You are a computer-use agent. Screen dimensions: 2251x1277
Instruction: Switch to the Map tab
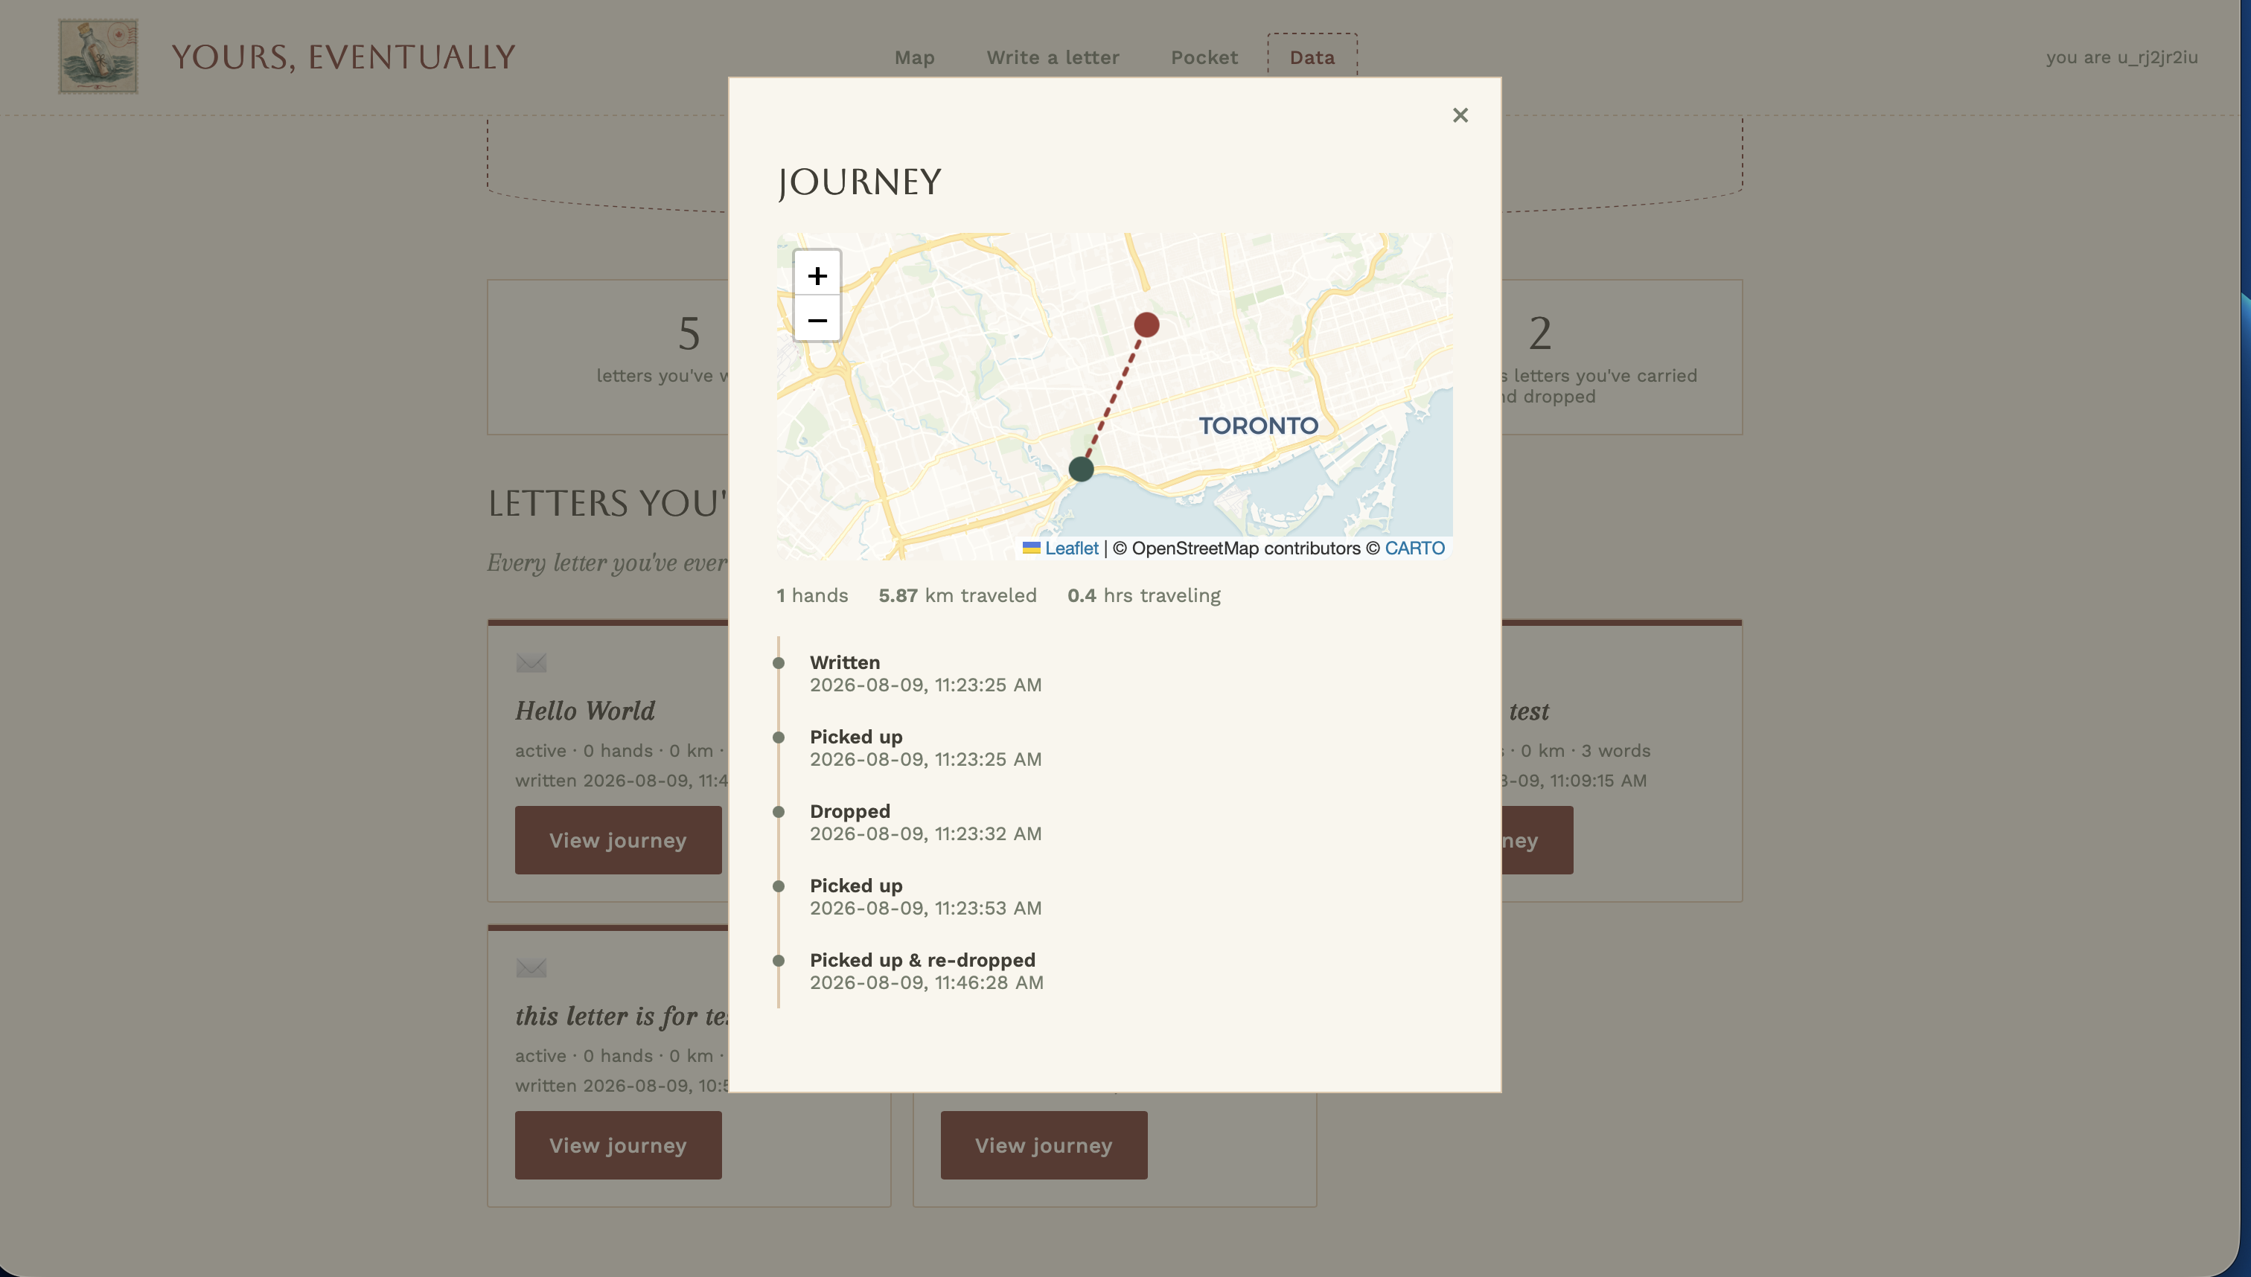click(x=914, y=57)
